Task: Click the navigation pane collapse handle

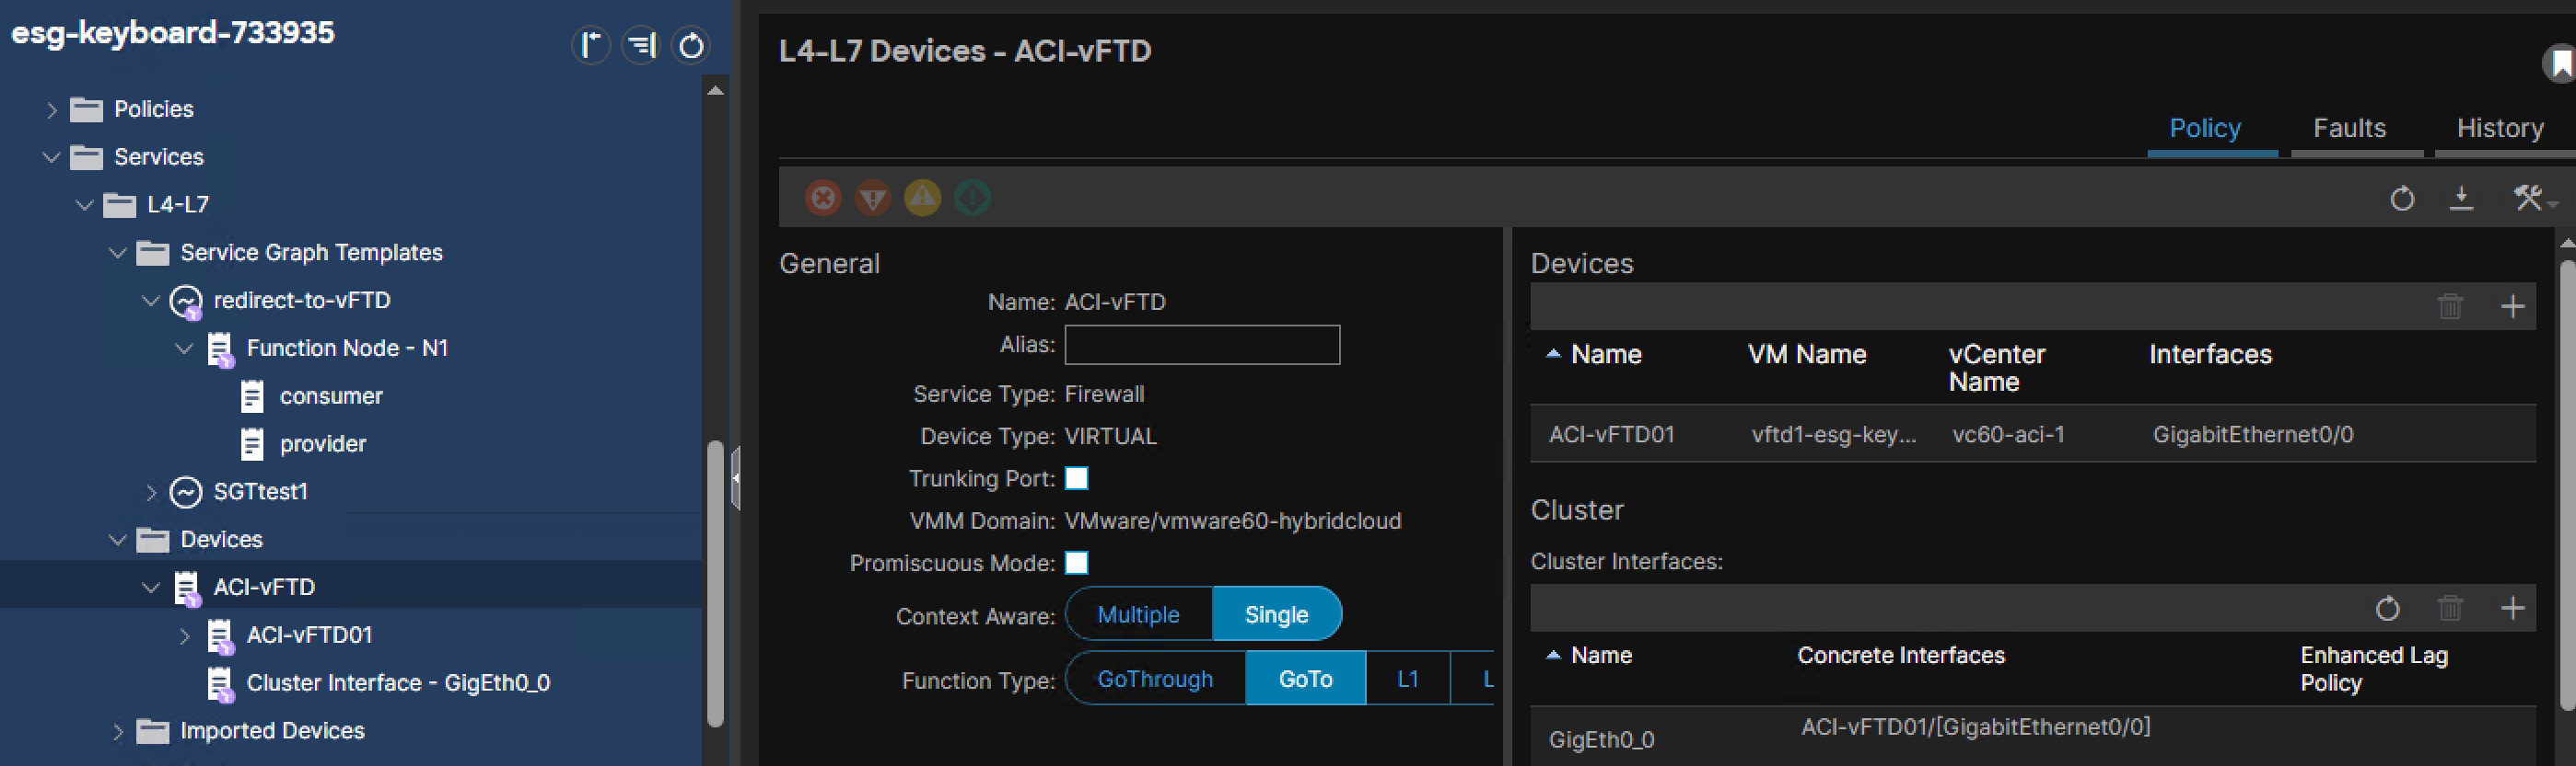Action: (x=735, y=478)
